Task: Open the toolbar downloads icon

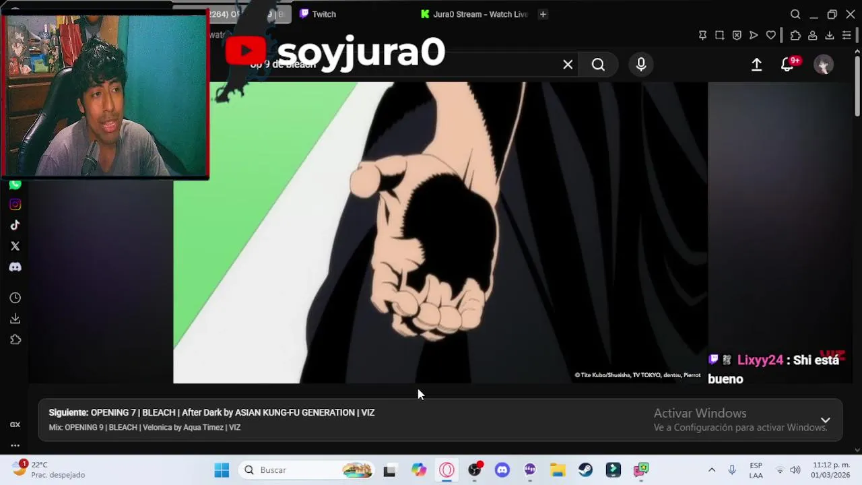Action: [x=830, y=35]
